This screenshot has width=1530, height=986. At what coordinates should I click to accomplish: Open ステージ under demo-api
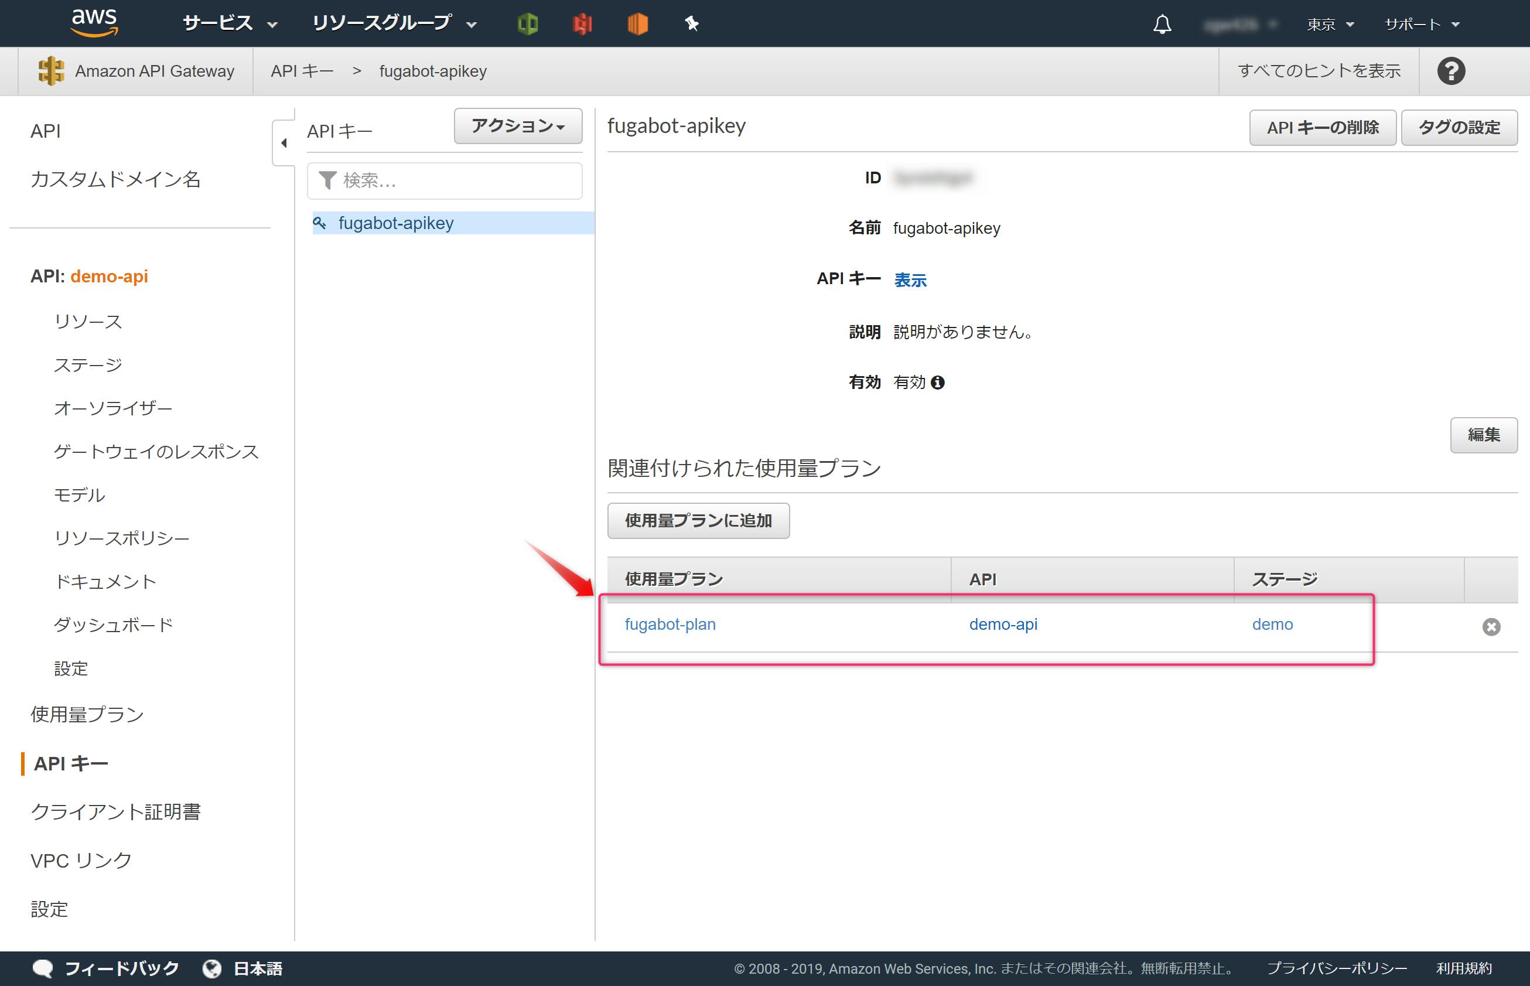point(88,365)
